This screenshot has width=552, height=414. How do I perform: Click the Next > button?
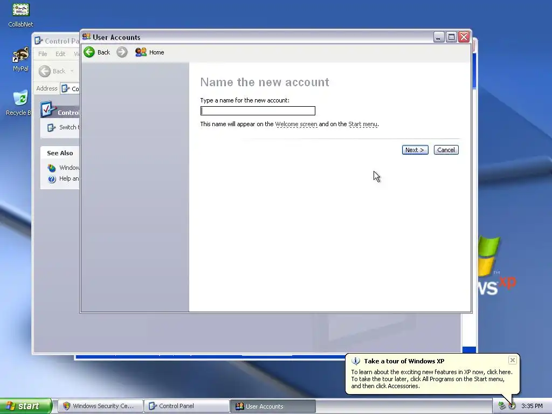coord(415,150)
